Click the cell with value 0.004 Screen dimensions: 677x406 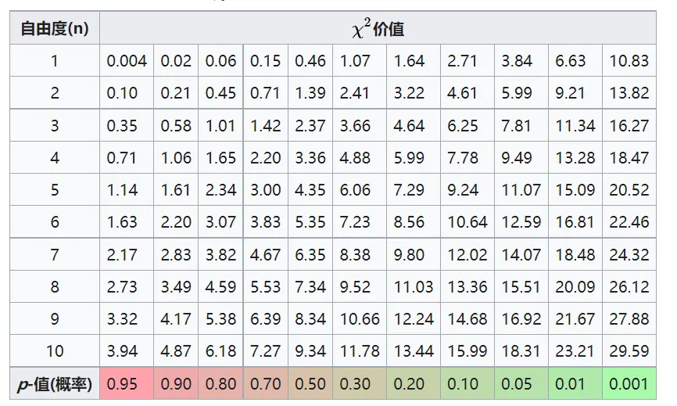click(127, 61)
